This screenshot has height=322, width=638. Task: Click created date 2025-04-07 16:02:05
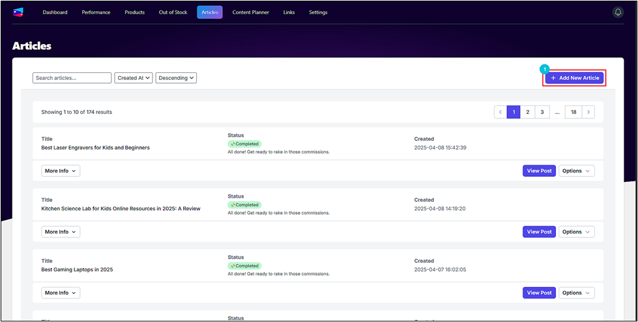click(441, 269)
